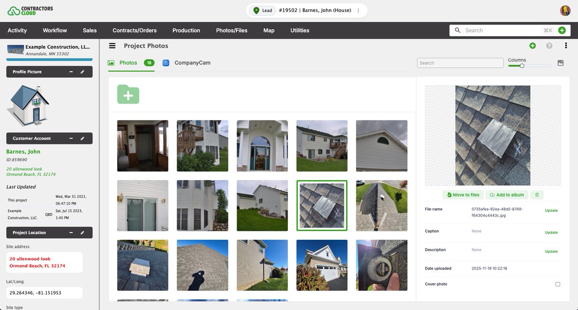
Task: Click the large roof photo preview
Action: coord(493,136)
